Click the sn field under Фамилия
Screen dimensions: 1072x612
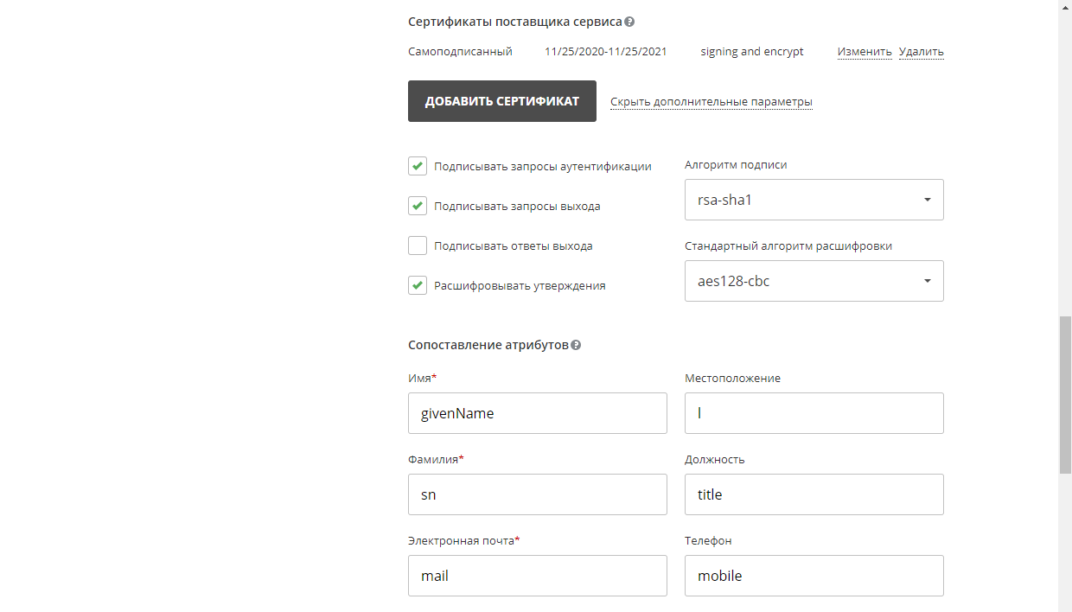tap(537, 494)
